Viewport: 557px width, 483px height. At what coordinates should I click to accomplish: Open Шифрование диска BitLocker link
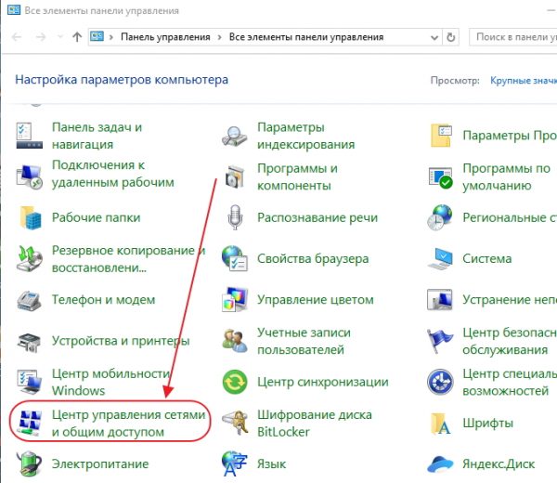(315, 424)
